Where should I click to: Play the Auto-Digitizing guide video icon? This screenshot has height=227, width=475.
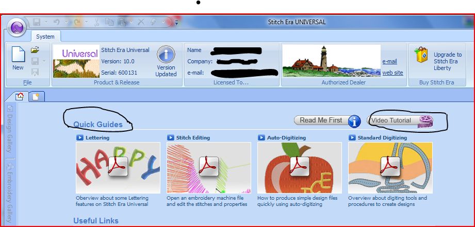261,138
